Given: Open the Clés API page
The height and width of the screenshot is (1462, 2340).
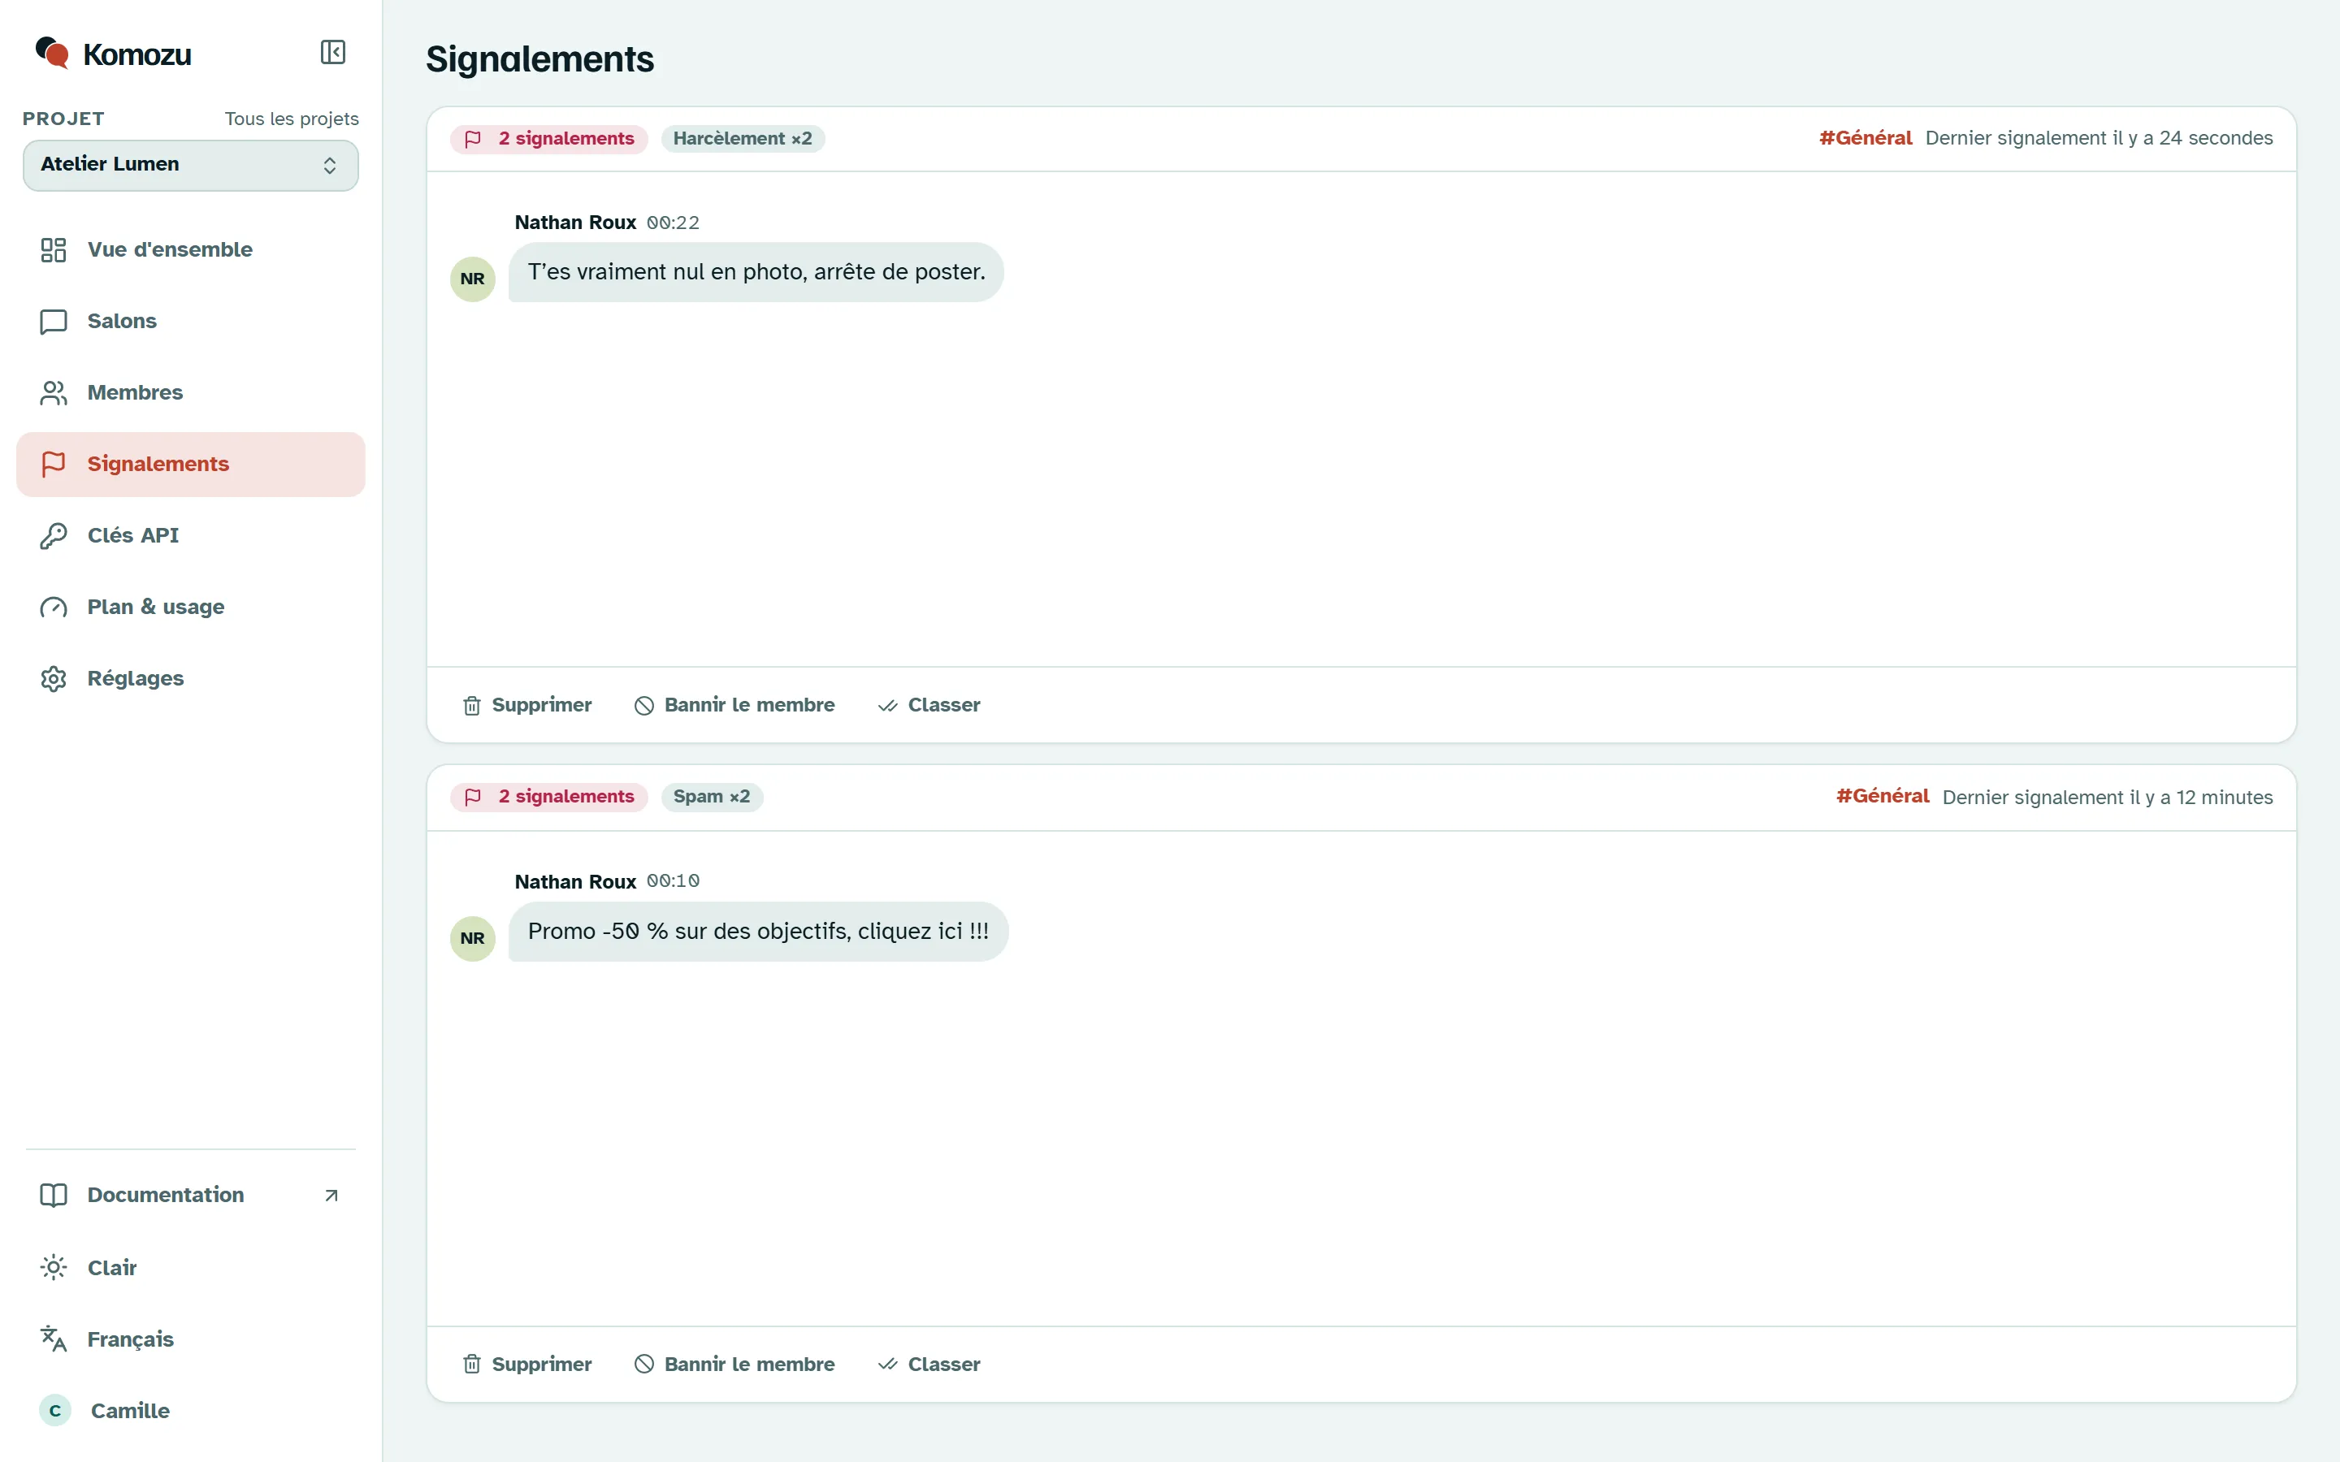Looking at the screenshot, I should (x=190, y=536).
